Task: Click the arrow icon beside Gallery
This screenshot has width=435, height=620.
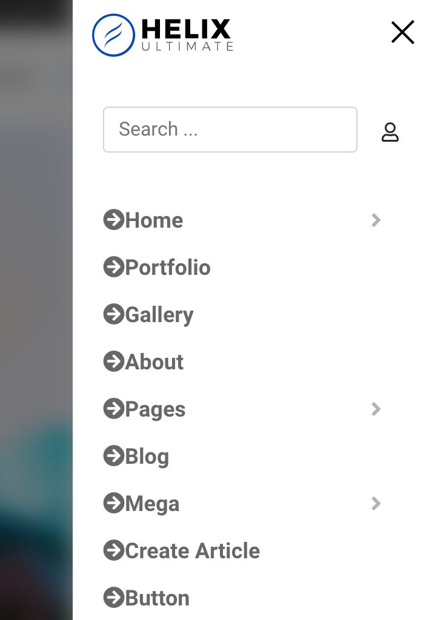Action: point(113,314)
